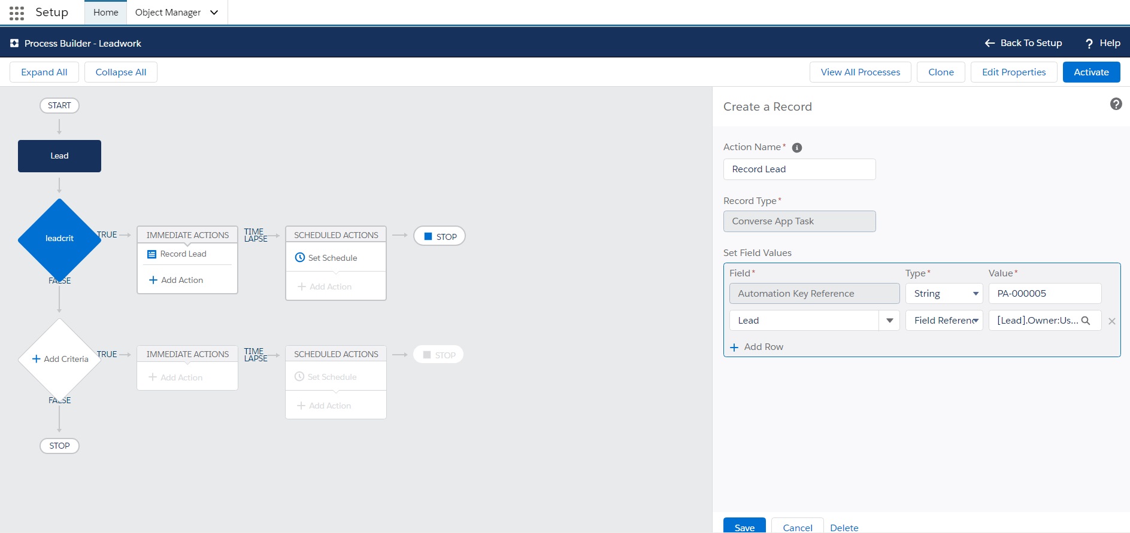Cancel the record action edits
The width and height of the screenshot is (1130, 533).
798,525
